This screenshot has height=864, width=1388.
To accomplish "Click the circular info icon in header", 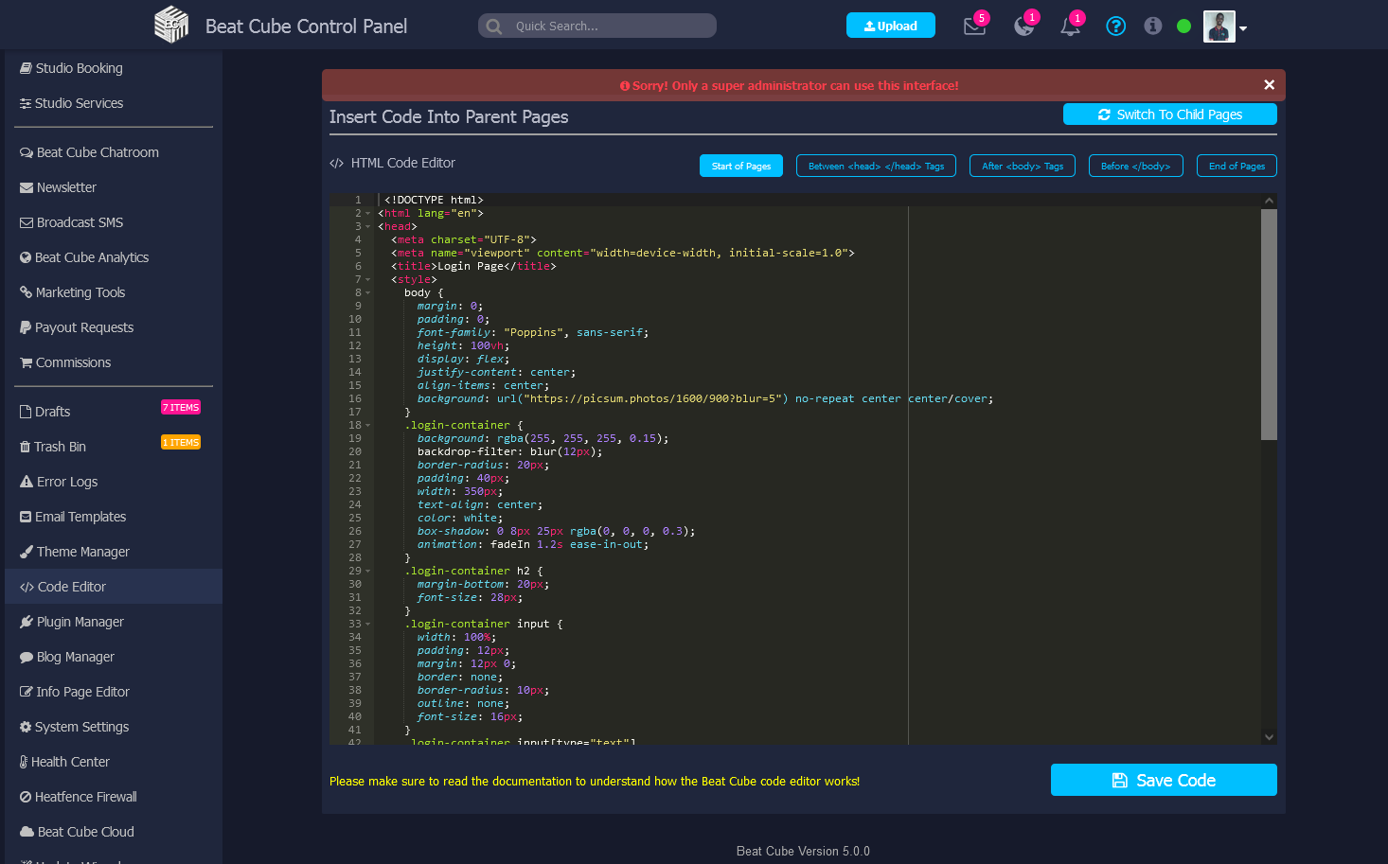I will coord(1152,26).
